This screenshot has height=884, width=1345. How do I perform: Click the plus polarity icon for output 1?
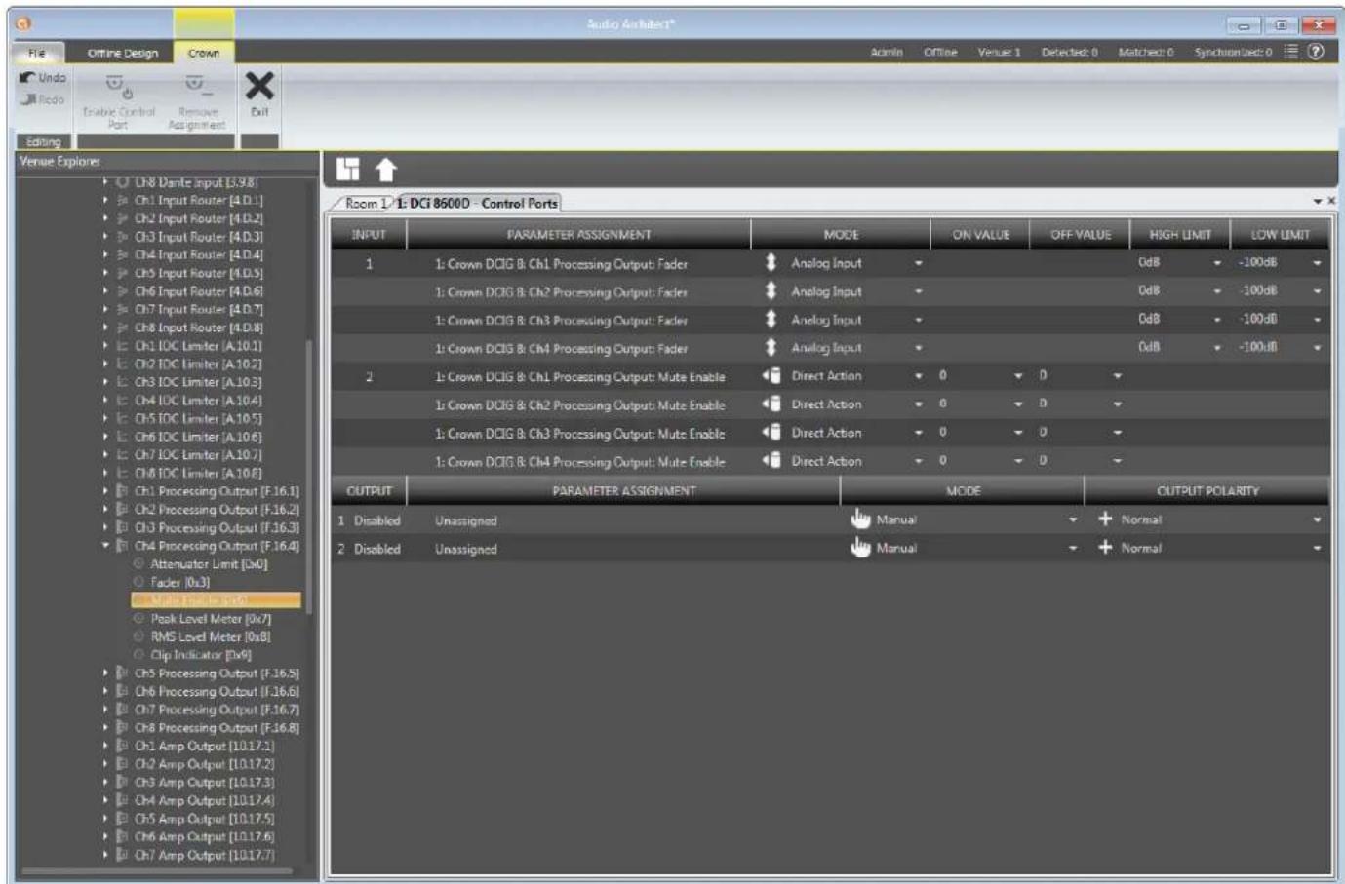pos(1105,519)
